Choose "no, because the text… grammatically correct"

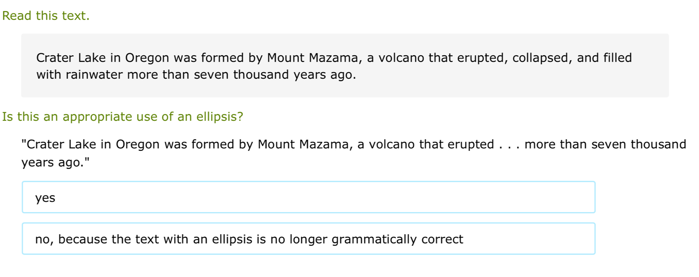pyautogui.click(x=308, y=238)
